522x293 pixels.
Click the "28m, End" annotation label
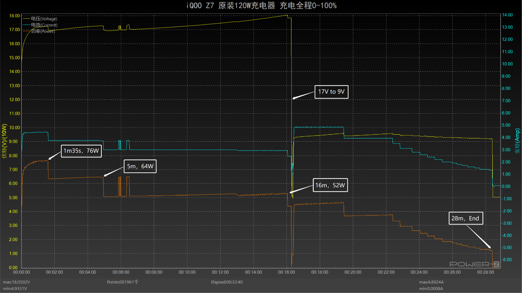tap(465, 218)
